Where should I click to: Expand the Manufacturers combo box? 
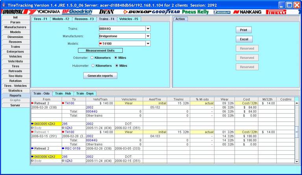coord(148,36)
